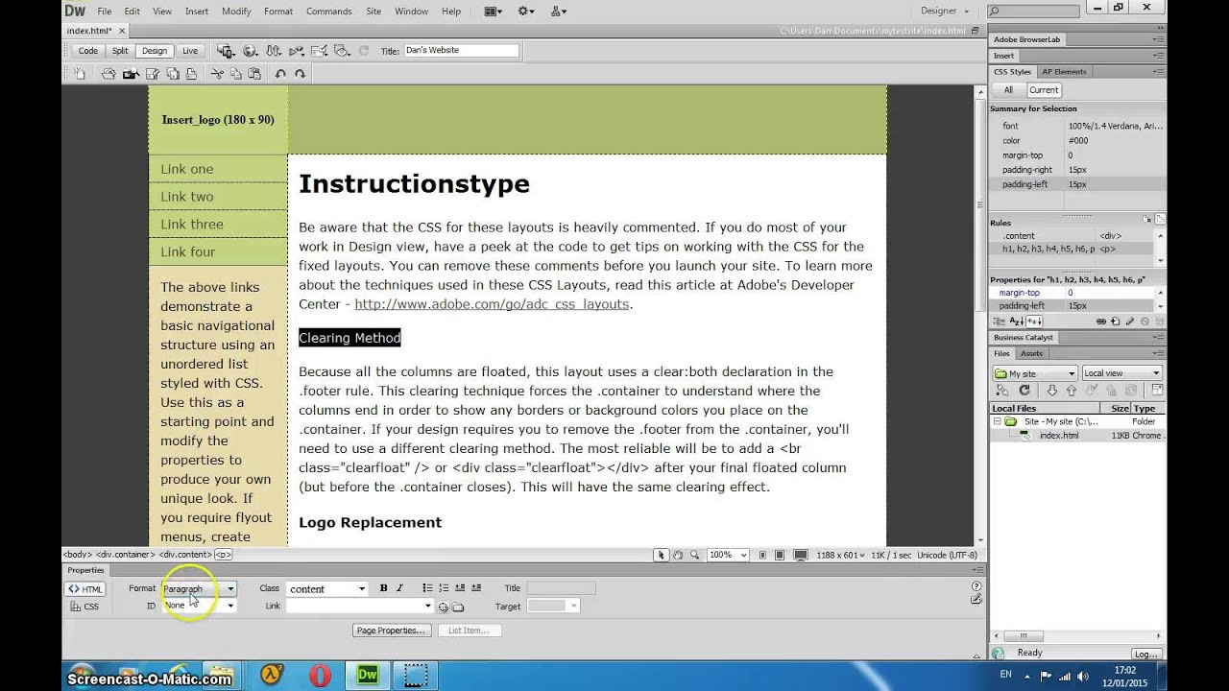Toggle the HTML properties mode button
Screen dimensions: 1229x691
pos(84,589)
